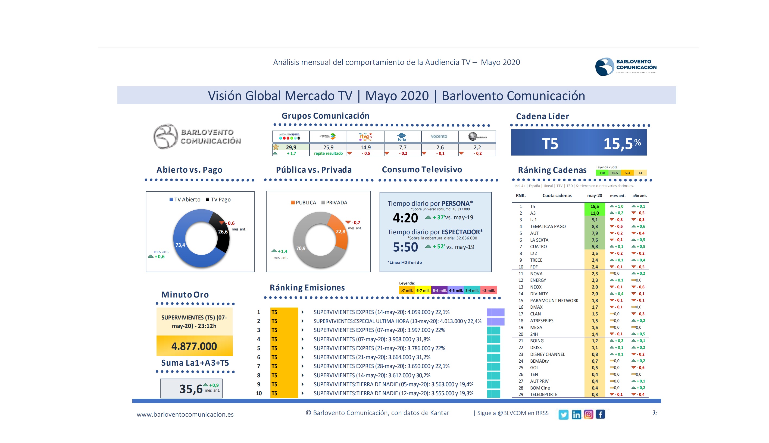Click red down arrow under rtve 14,9
The height and width of the screenshot is (443, 769).
tap(350, 153)
